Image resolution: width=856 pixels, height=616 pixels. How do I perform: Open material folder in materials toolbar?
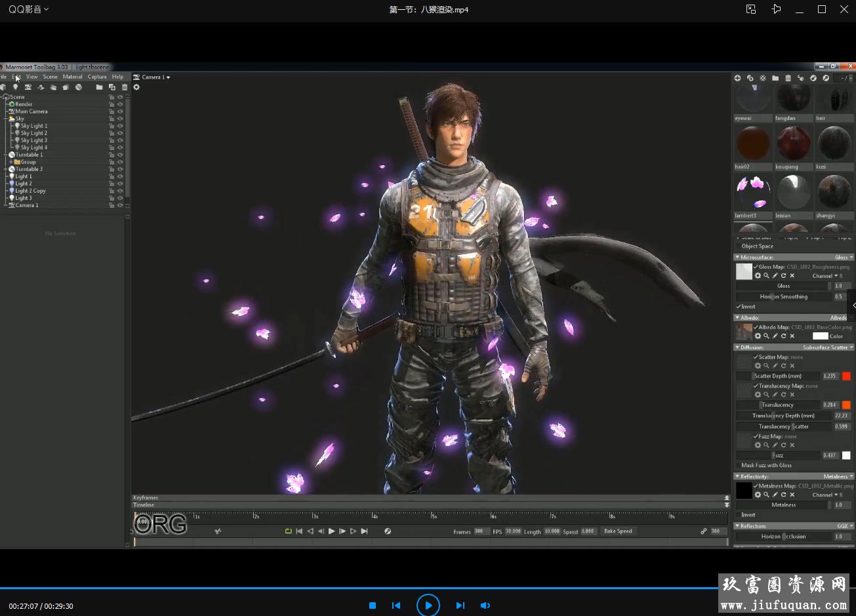click(775, 78)
